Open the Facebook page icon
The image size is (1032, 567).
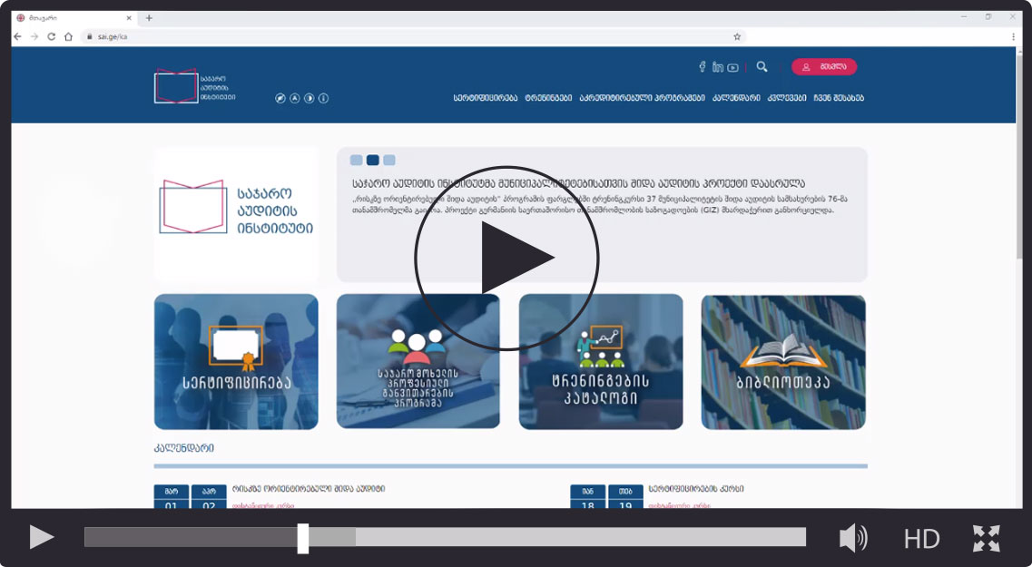coord(702,67)
